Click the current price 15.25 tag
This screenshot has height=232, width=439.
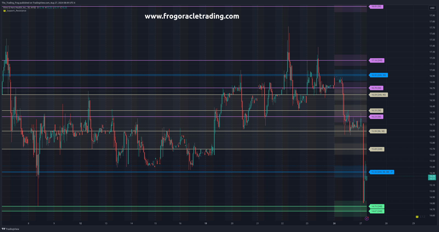[432, 177]
